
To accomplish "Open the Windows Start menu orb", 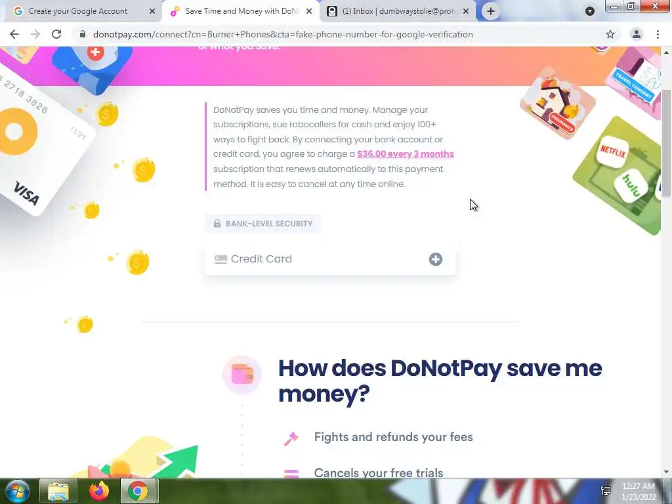I will point(17,491).
